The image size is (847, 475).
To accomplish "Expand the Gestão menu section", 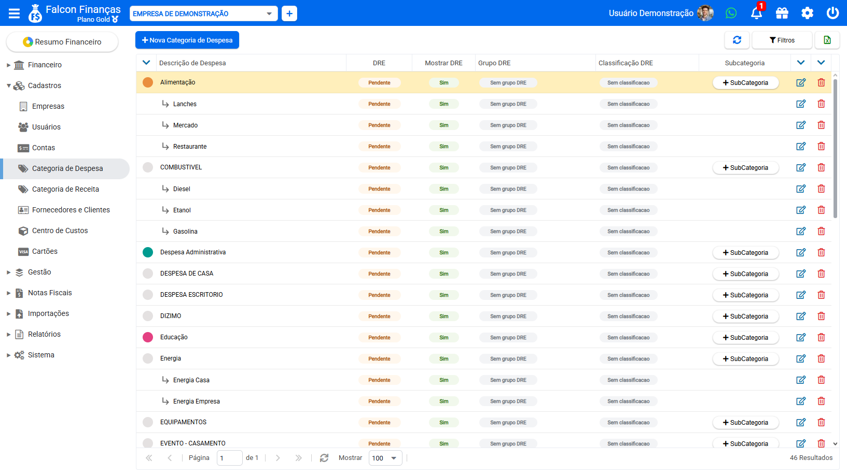I will coord(8,272).
